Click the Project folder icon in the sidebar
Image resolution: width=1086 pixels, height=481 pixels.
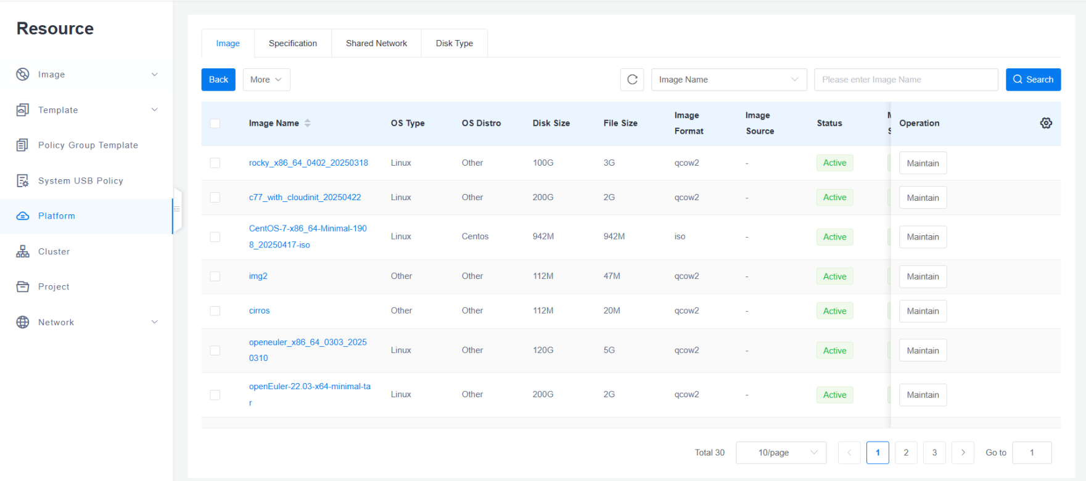coord(23,287)
